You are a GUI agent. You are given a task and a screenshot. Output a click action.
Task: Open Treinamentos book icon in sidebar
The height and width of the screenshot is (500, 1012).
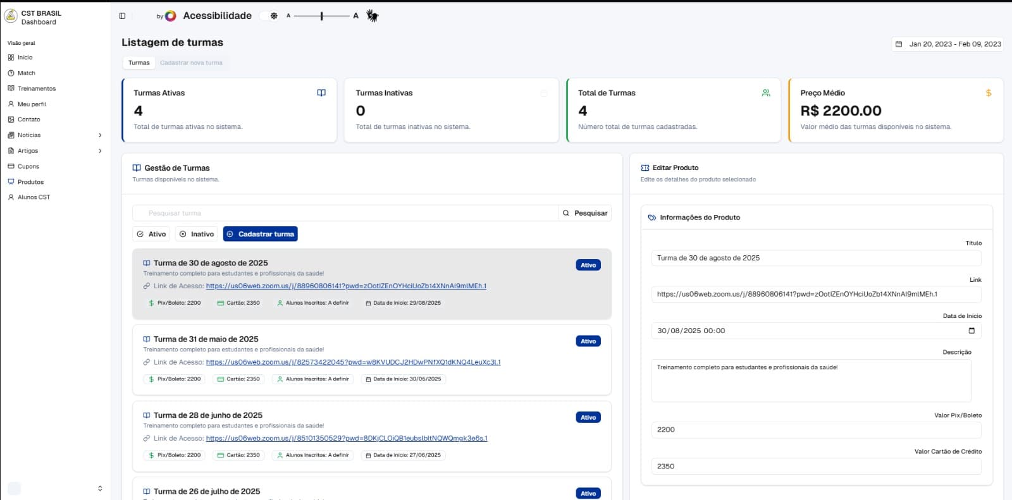(11, 88)
